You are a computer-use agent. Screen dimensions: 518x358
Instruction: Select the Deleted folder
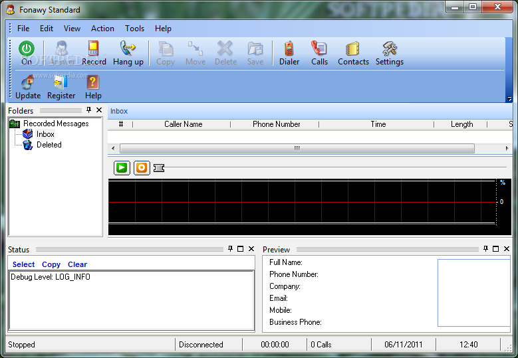pyautogui.click(x=49, y=145)
